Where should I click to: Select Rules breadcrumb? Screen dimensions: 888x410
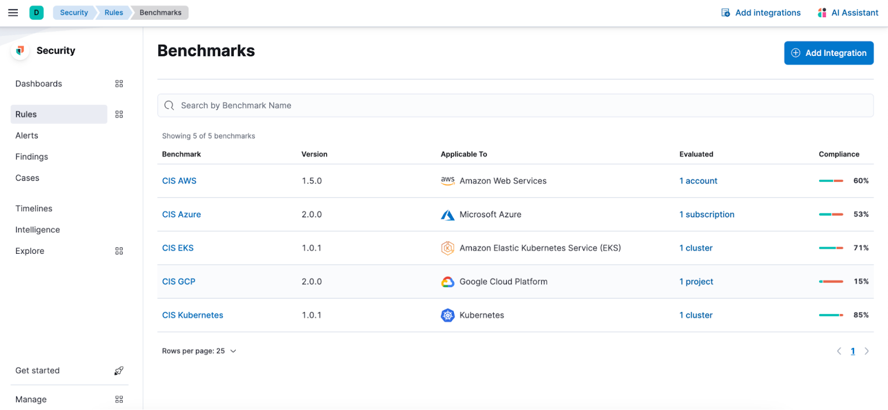[x=114, y=13]
